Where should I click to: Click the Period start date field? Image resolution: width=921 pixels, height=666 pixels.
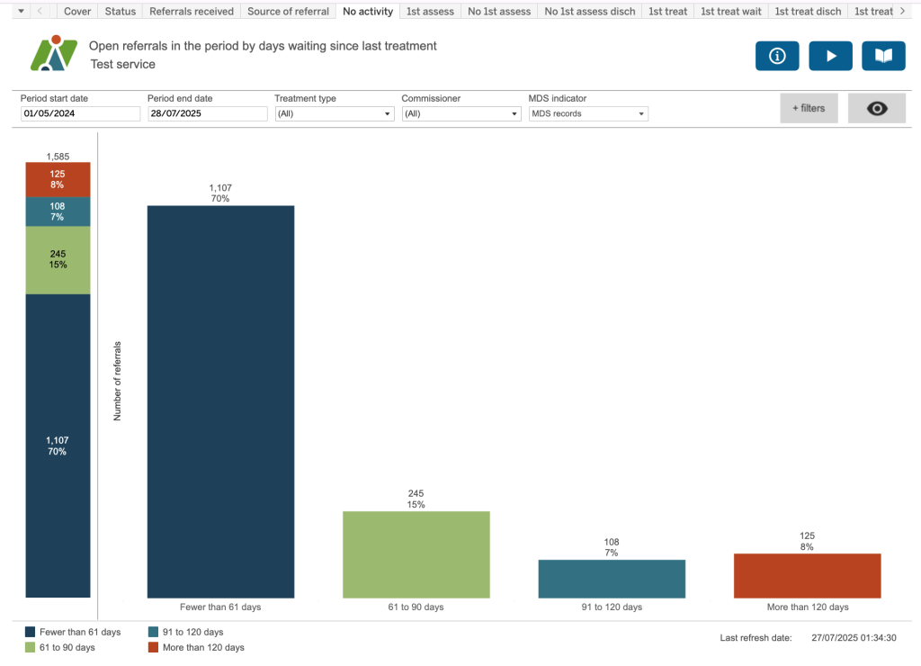point(80,114)
